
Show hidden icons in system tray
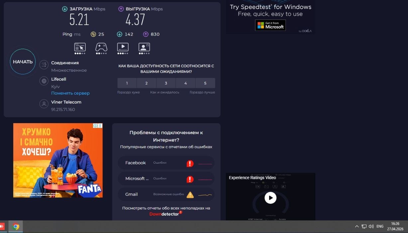pos(357,226)
